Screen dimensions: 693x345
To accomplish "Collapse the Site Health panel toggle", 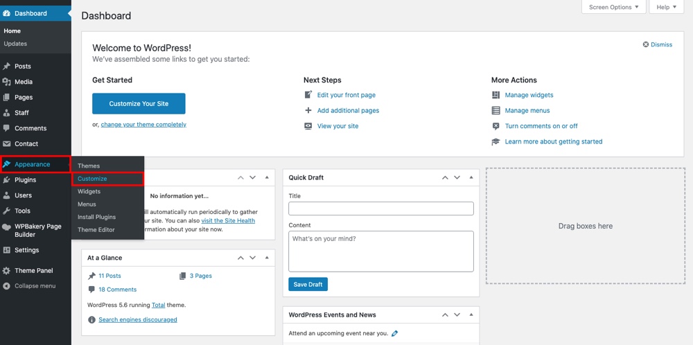I will pos(267,177).
